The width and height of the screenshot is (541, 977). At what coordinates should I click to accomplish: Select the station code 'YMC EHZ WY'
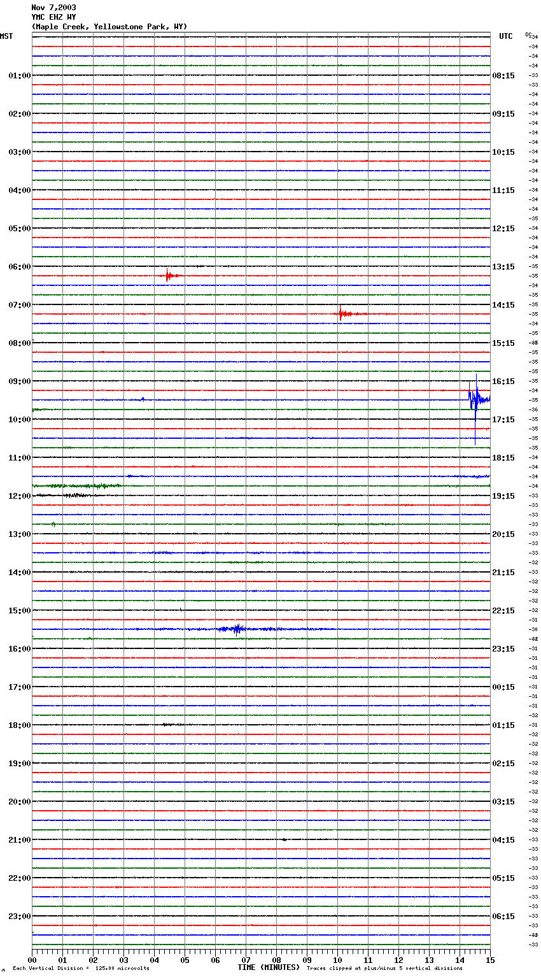53,17
